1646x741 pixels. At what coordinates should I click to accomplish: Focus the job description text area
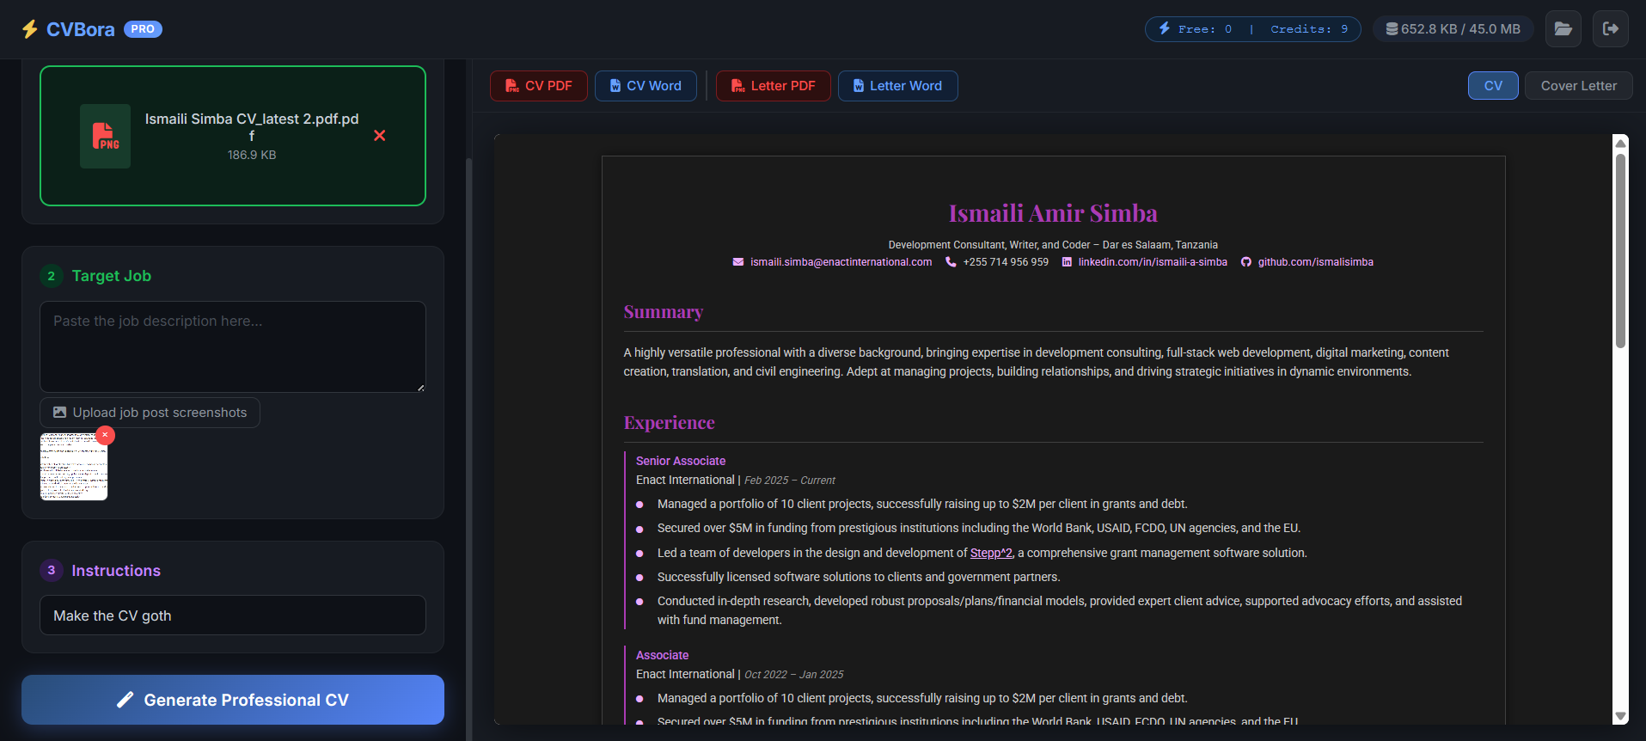tap(233, 346)
